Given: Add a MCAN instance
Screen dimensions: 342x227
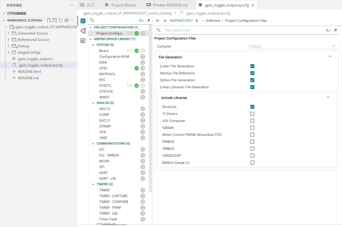Looking at the screenshot, I should (143, 161).
